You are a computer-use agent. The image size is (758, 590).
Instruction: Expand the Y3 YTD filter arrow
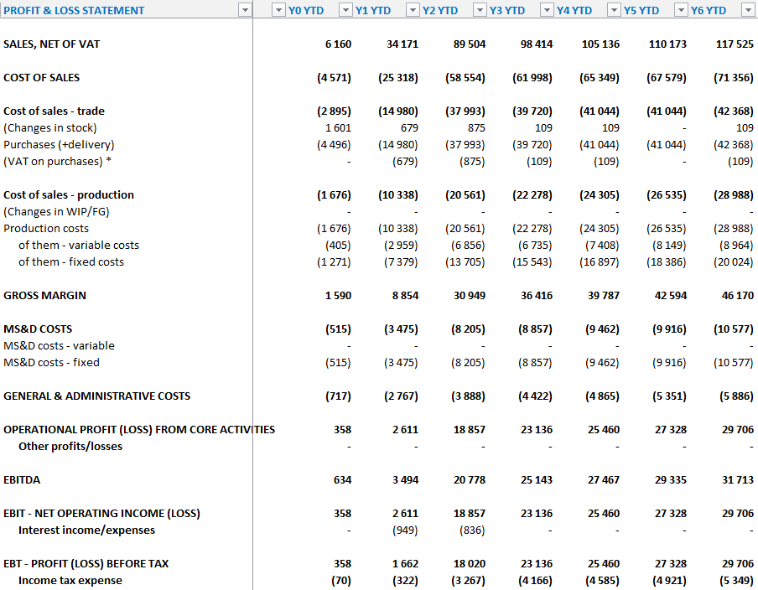coord(479,10)
